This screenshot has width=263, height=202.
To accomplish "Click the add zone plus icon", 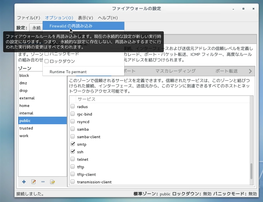I will tap(24, 182).
